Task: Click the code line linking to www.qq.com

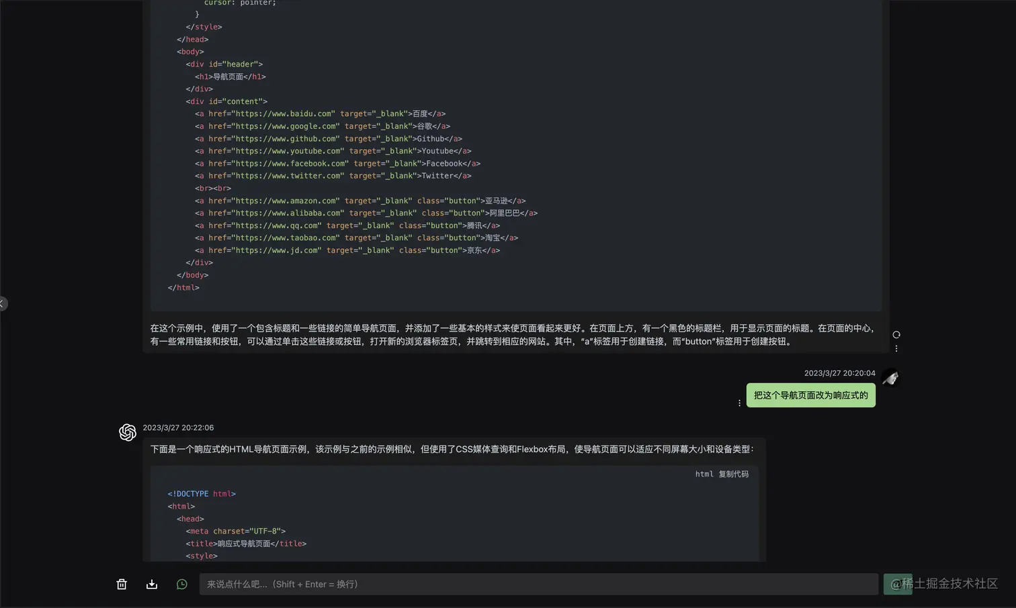Action: [x=347, y=225]
